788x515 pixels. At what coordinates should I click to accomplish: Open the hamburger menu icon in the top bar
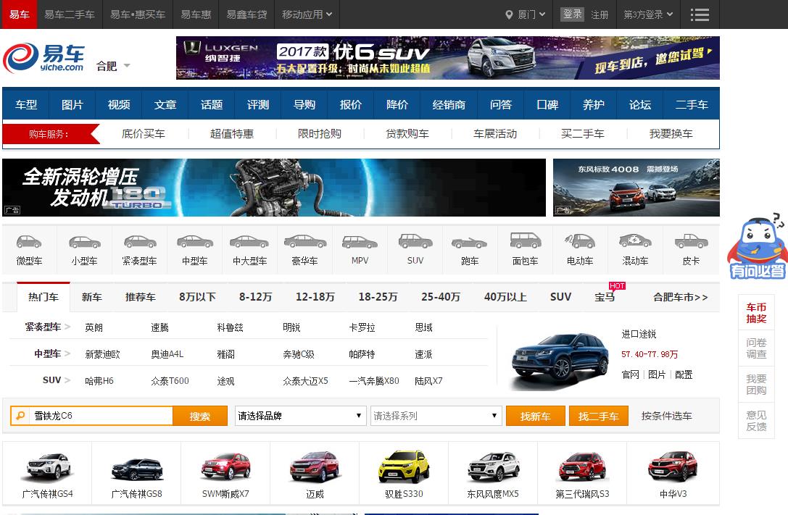point(700,14)
